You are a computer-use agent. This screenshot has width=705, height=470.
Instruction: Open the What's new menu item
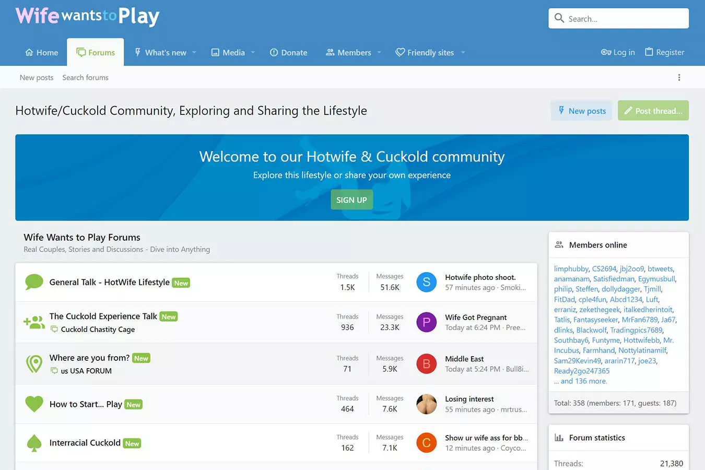click(160, 52)
